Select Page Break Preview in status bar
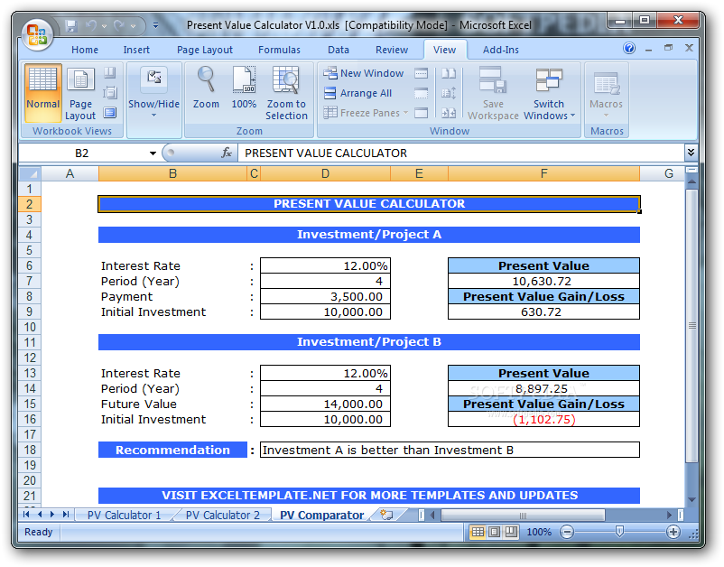 pyautogui.click(x=511, y=532)
